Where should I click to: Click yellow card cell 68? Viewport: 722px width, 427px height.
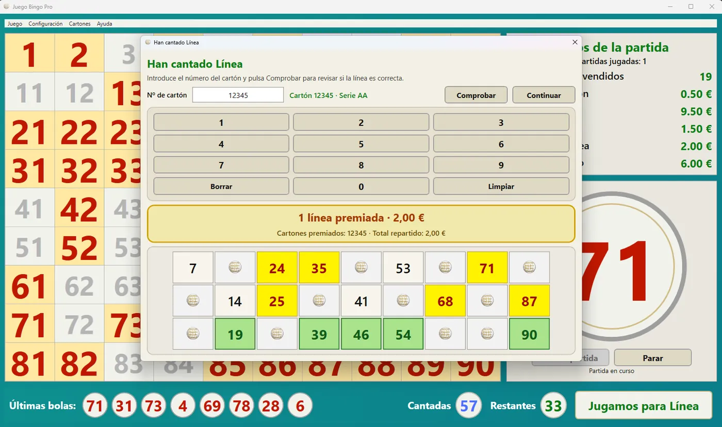[x=445, y=301]
